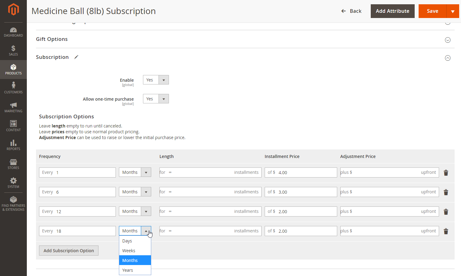Open the Dashboard from the sidebar
Viewport: 461px width, 276px height.
click(13, 32)
